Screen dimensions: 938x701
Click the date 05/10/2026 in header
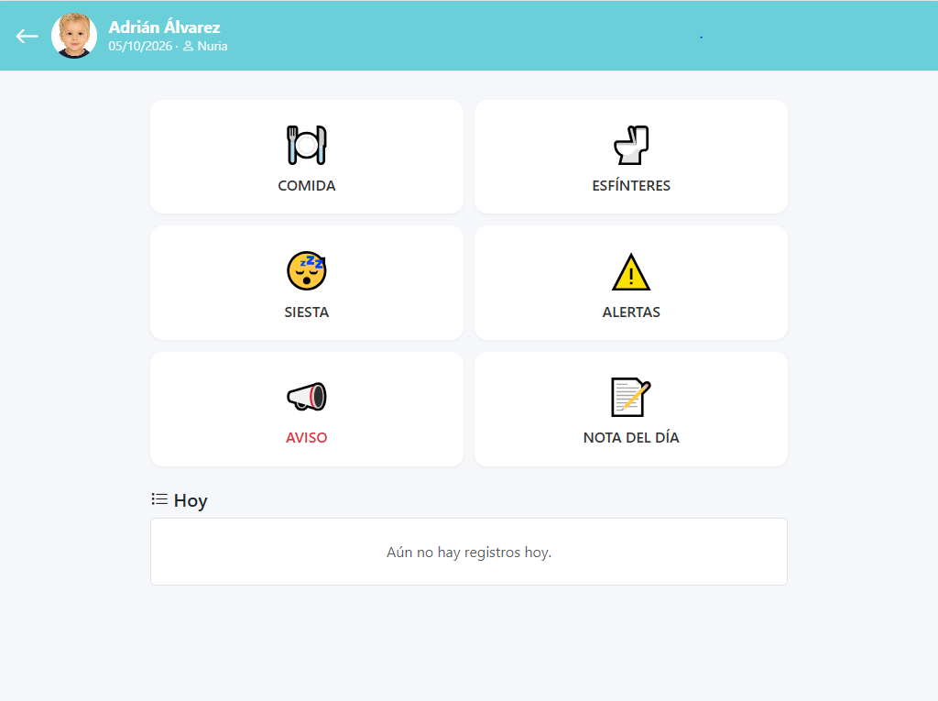tap(140, 46)
